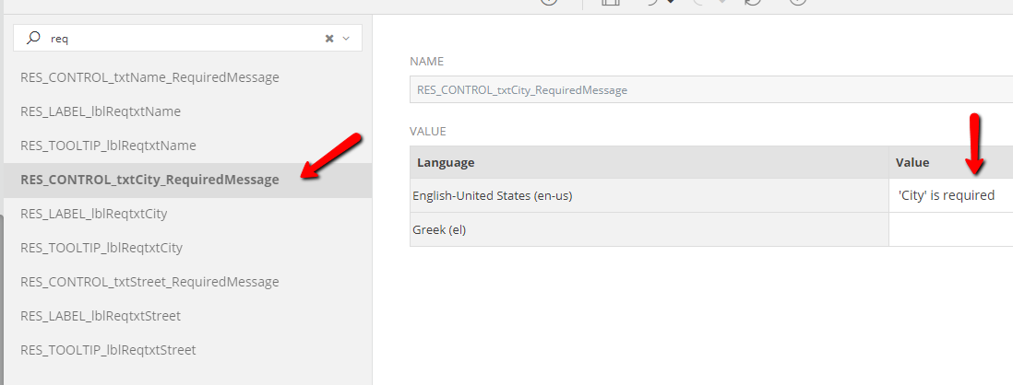Screen dimensions: 1013x385
Task: Click the Name field showing RES_CONTROL_txtCity_RequiredMessage
Action: [710, 90]
